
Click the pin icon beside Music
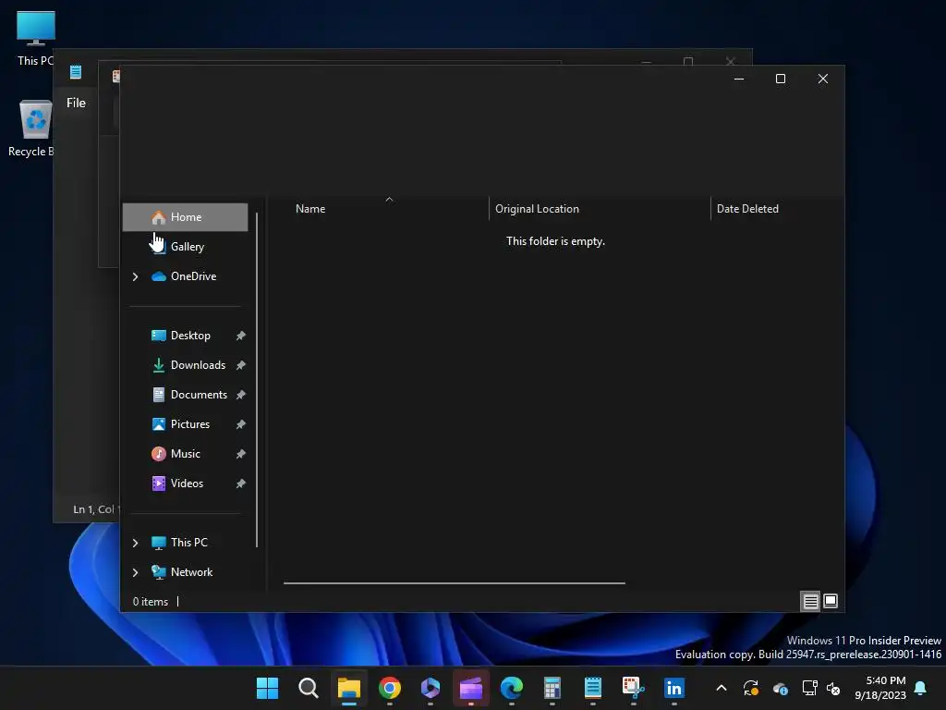(241, 454)
